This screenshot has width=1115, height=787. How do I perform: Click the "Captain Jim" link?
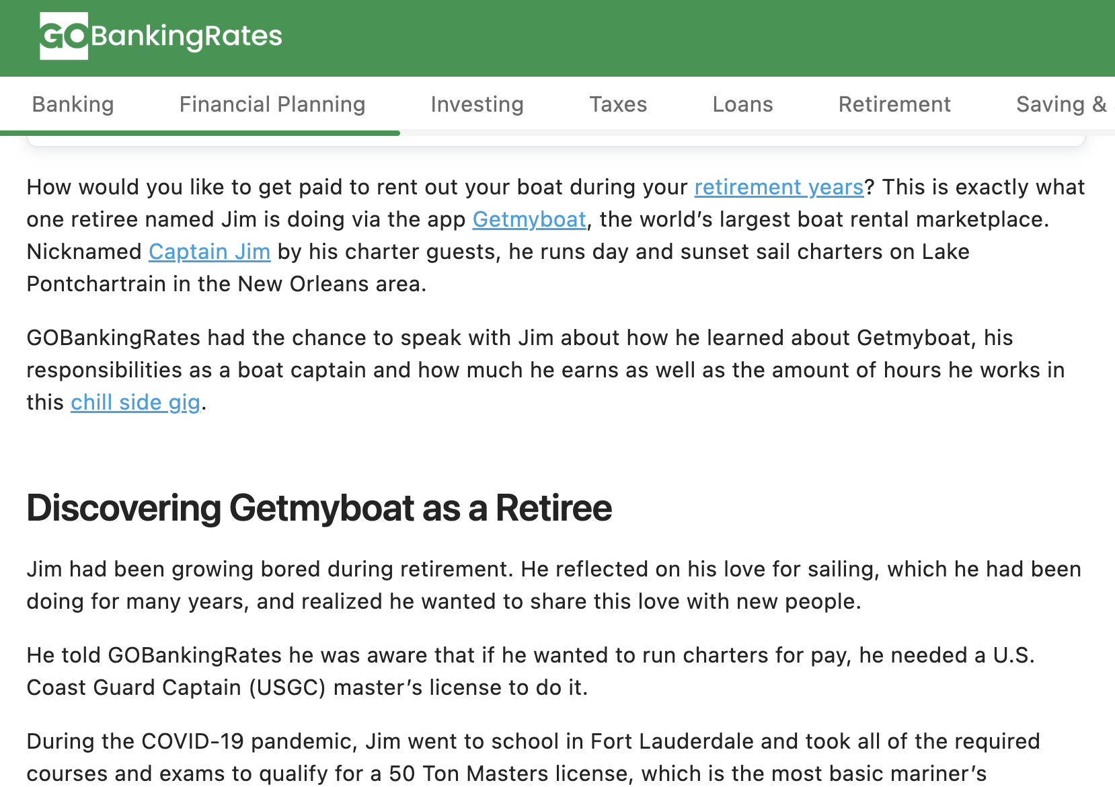point(209,252)
